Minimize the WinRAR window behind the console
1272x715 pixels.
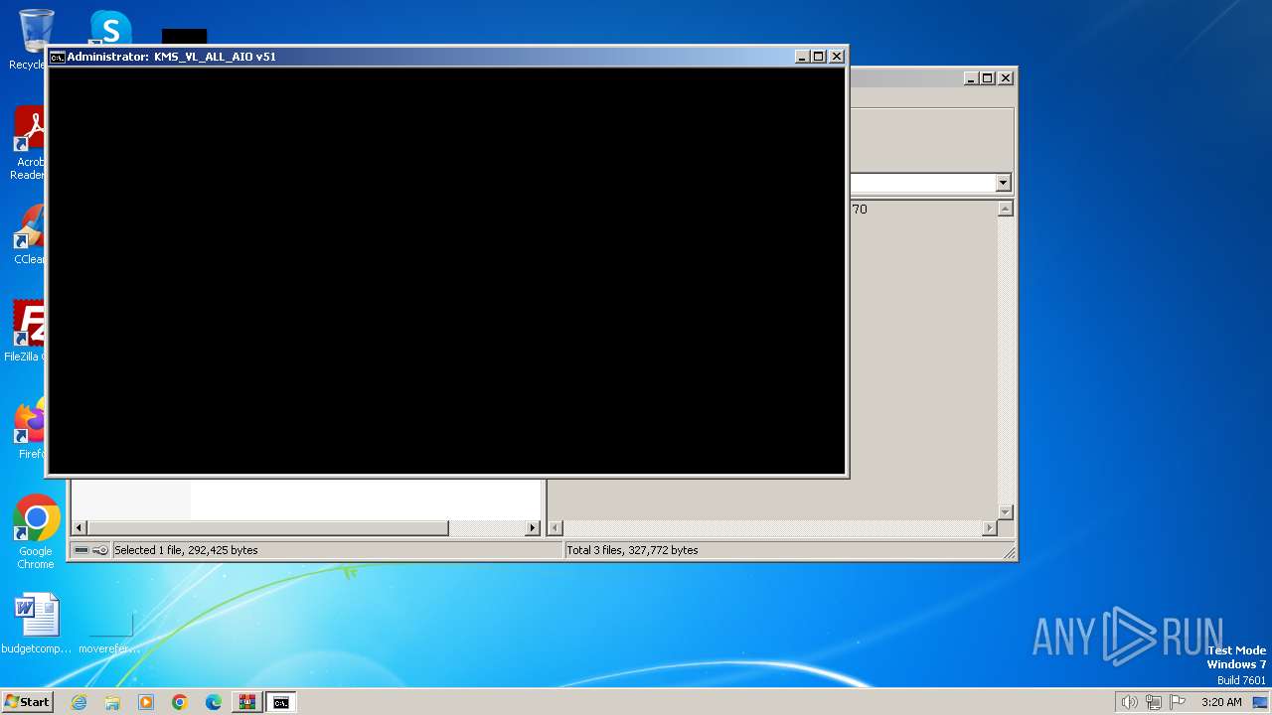point(971,78)
